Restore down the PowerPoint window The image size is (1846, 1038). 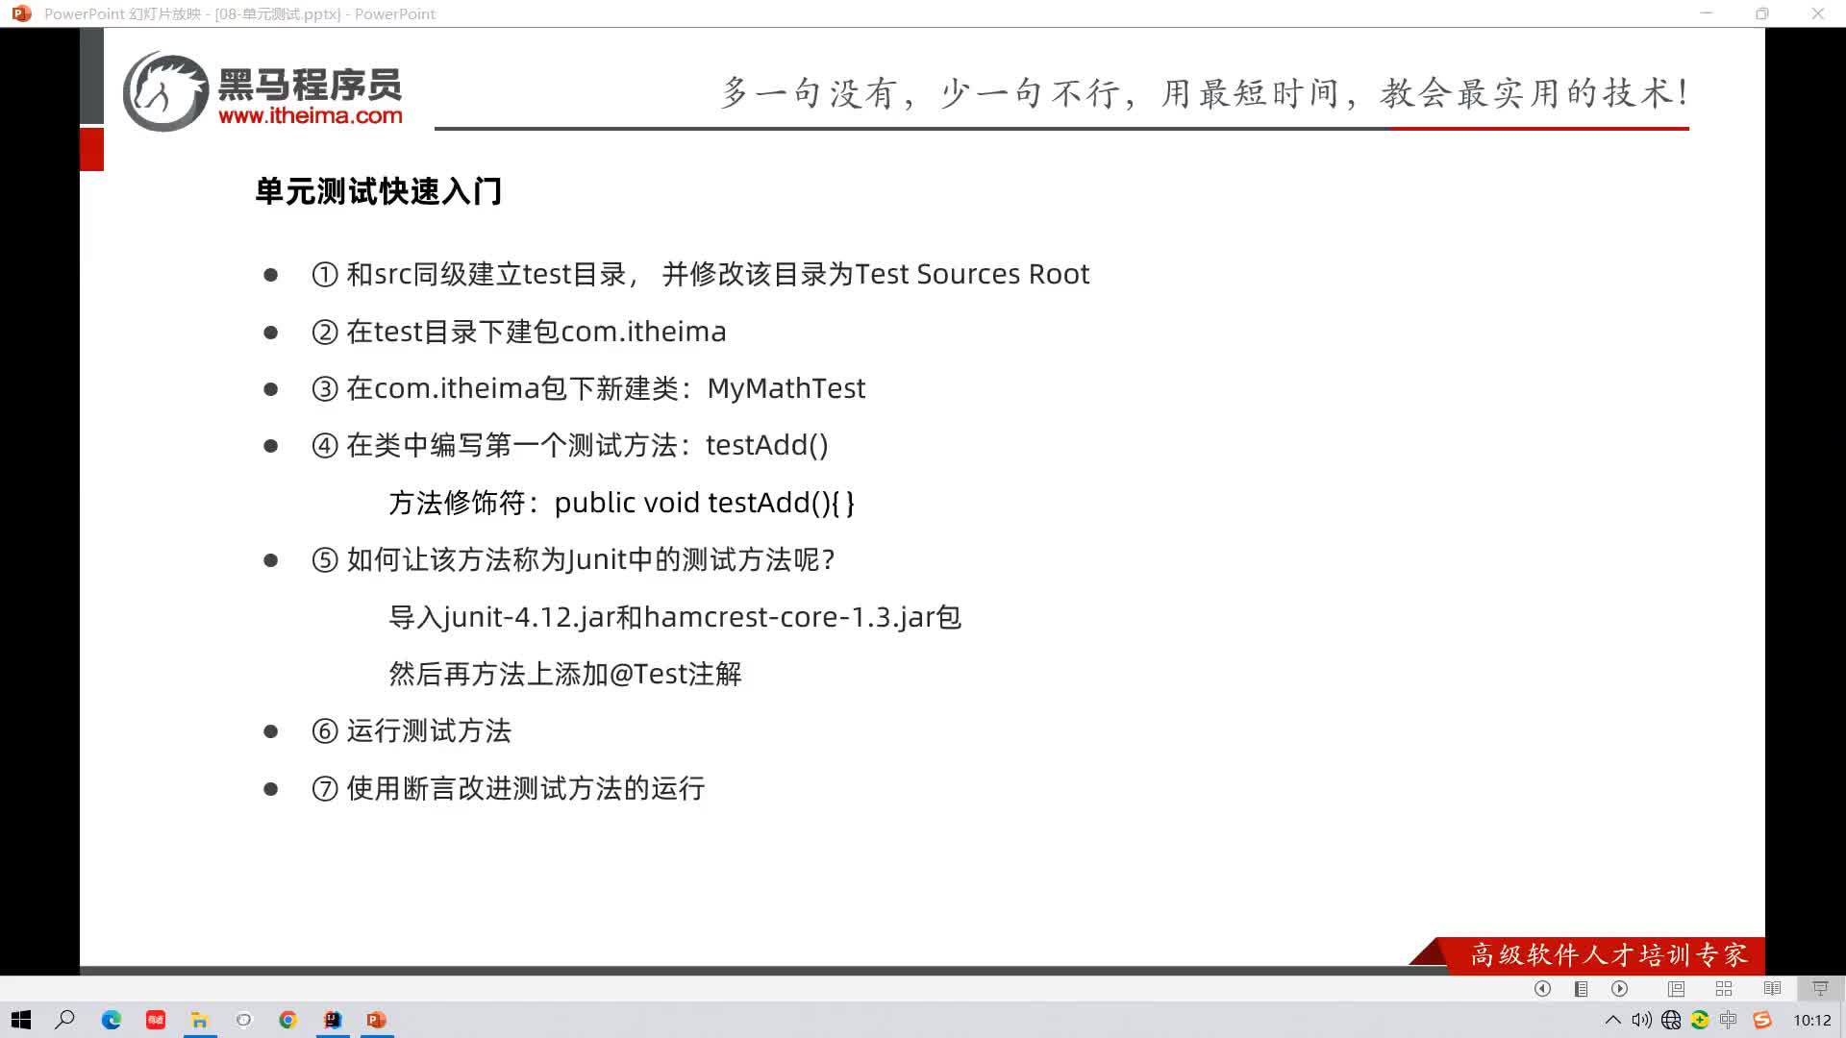(1761, 13)
